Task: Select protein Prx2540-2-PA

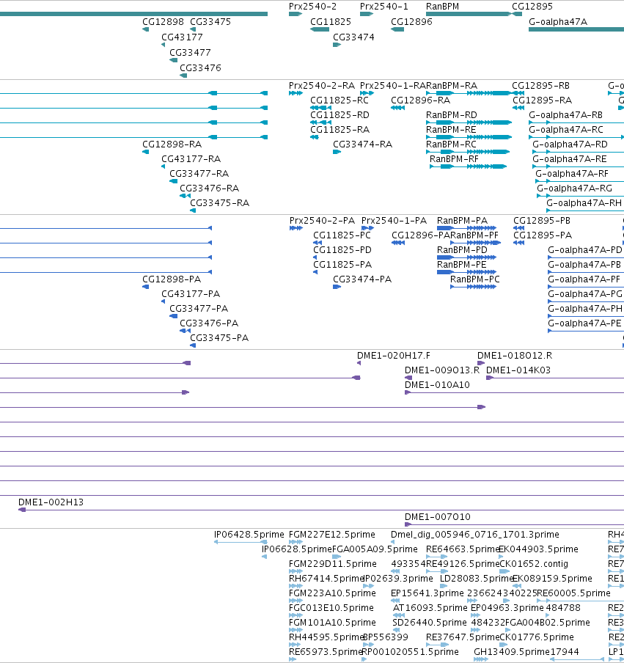Action: pyautogui.click(x=322, y=221)
